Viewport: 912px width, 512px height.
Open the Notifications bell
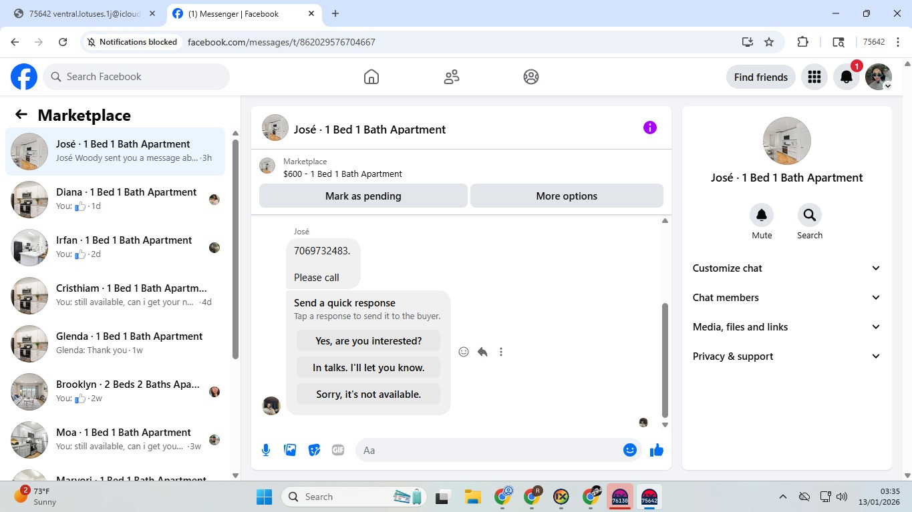click(847, 77)
